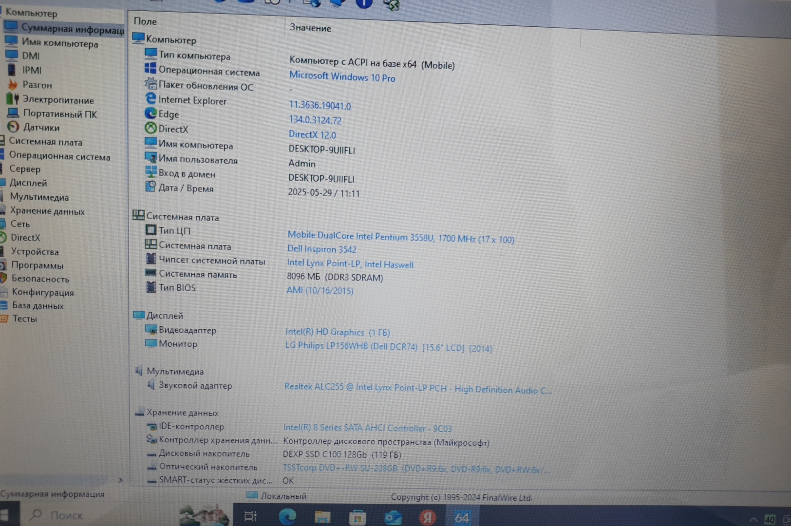This screenshot has height=526, width=791.
Task: Click user icon beside Имя пользователя
Action: pyautogui.click(x=151, y=157)
